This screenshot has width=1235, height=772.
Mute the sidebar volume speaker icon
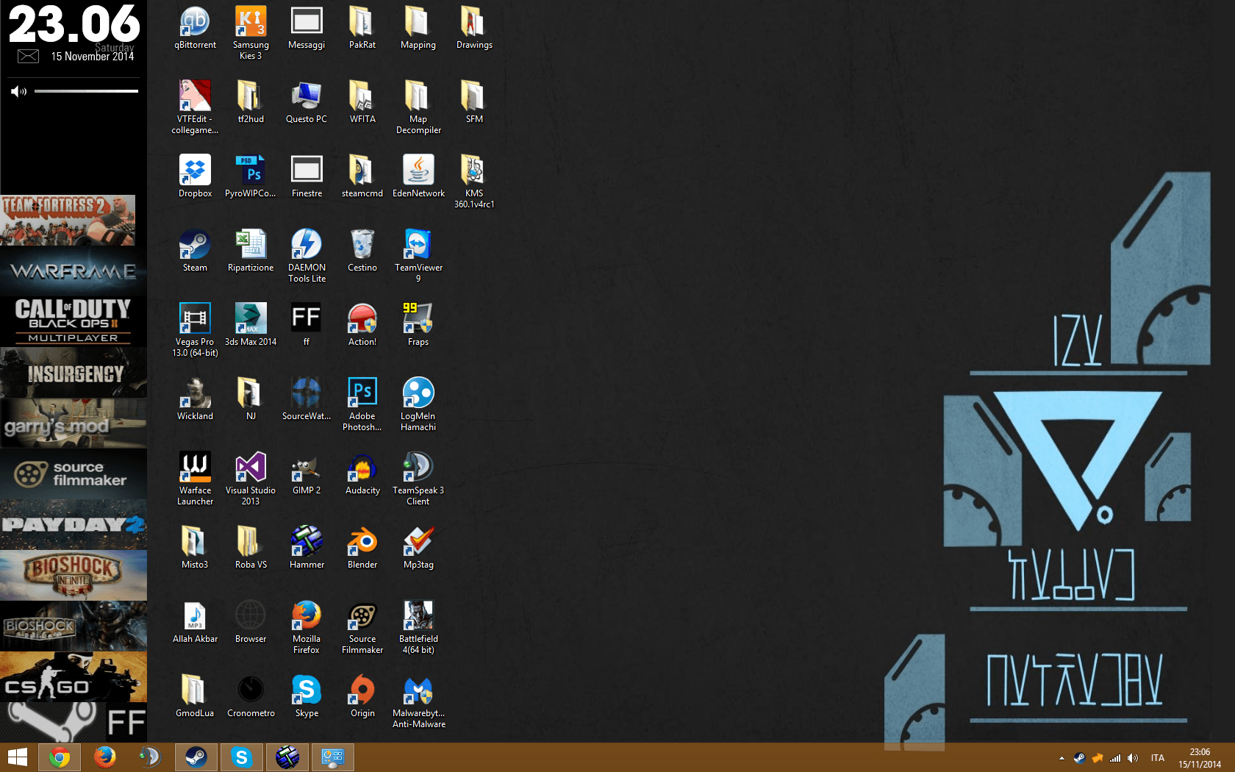tap(18, 91)
